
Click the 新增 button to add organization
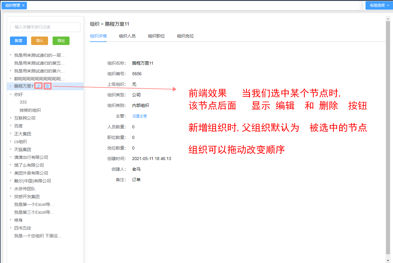click(18, 41)
